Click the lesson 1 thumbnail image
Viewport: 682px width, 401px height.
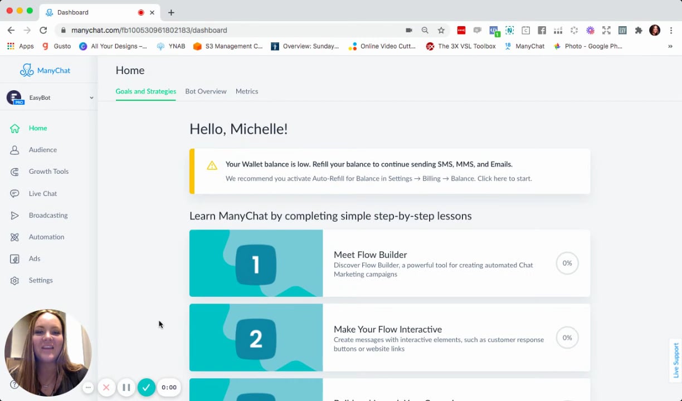click(256, 263)
